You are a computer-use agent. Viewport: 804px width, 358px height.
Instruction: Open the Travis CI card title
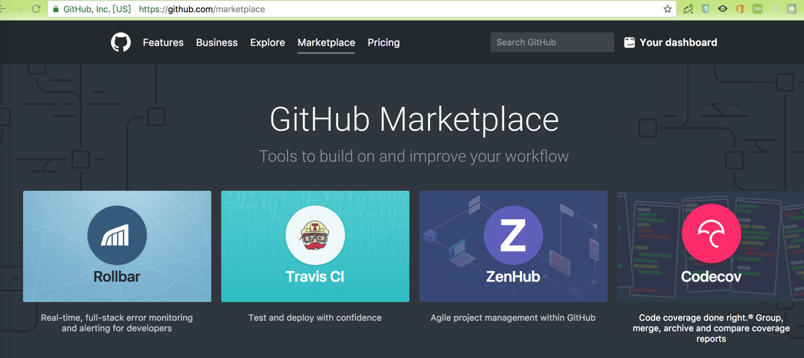(315, 277)
